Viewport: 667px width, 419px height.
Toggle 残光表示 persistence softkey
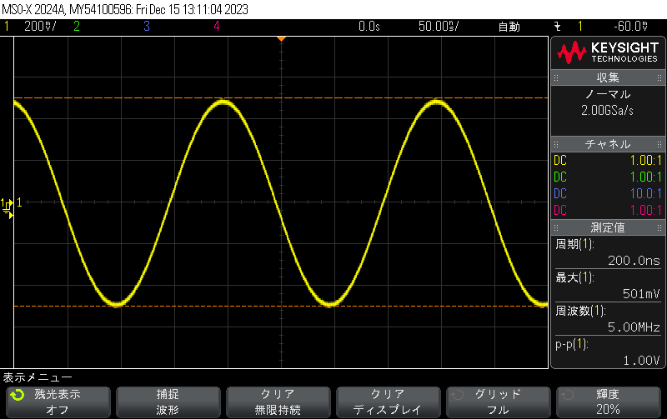pyautogui.click(x=58, y=402)
